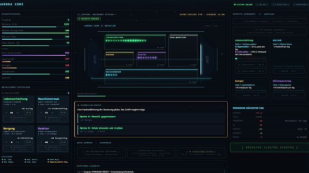Viewport: 309px width, 173px height.
Task: Select the Reaktor room on the deck plan
Action: tap(151, 59)
